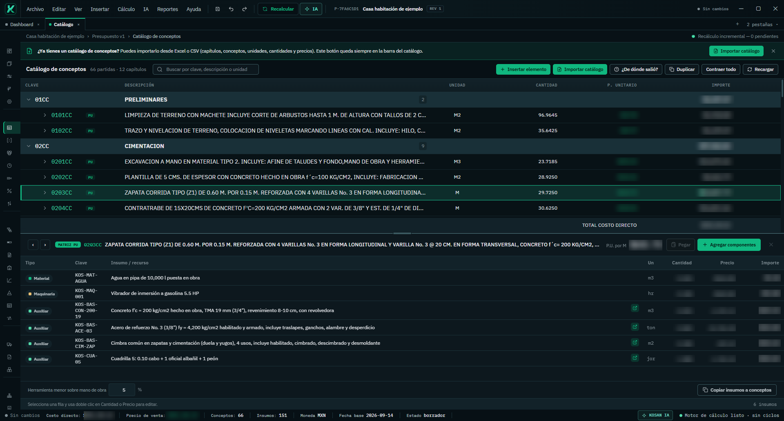This screenshot has height=421, width=784.
Task: Click the redo arrow icon
Action: click(245, 9)
